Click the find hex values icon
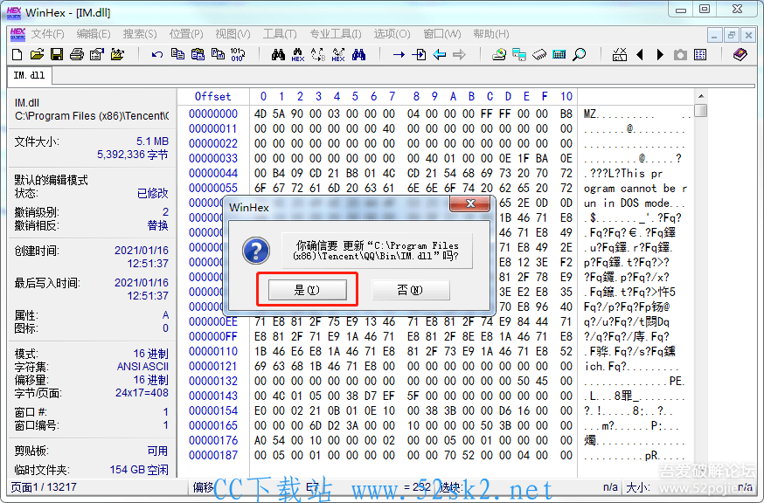This screenshot has width=764, height=503. coord(298,54)
